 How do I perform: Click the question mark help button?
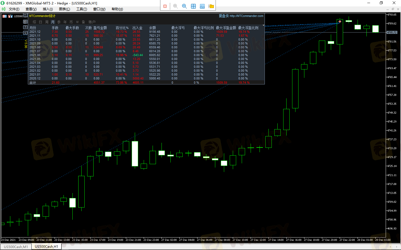pos(25,27)
